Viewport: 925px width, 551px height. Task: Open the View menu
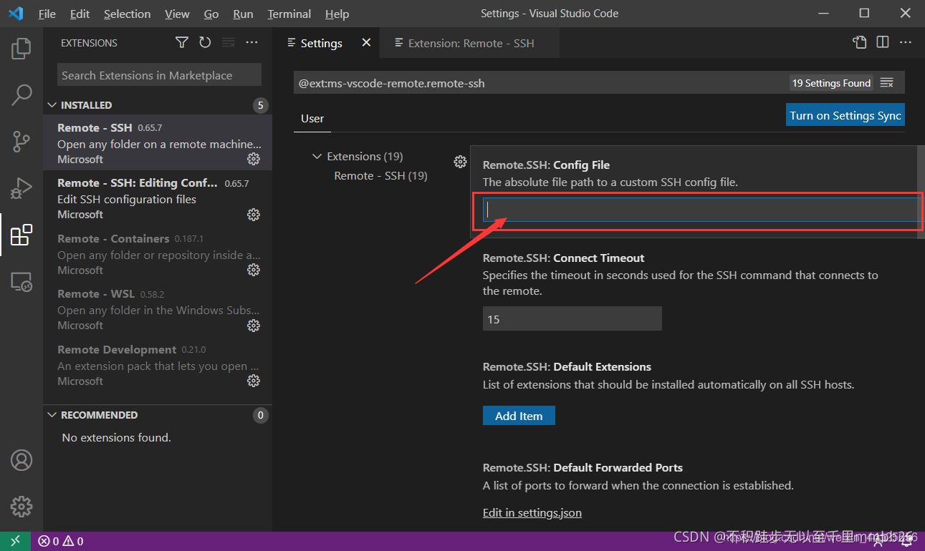click(x=177, y=14)
